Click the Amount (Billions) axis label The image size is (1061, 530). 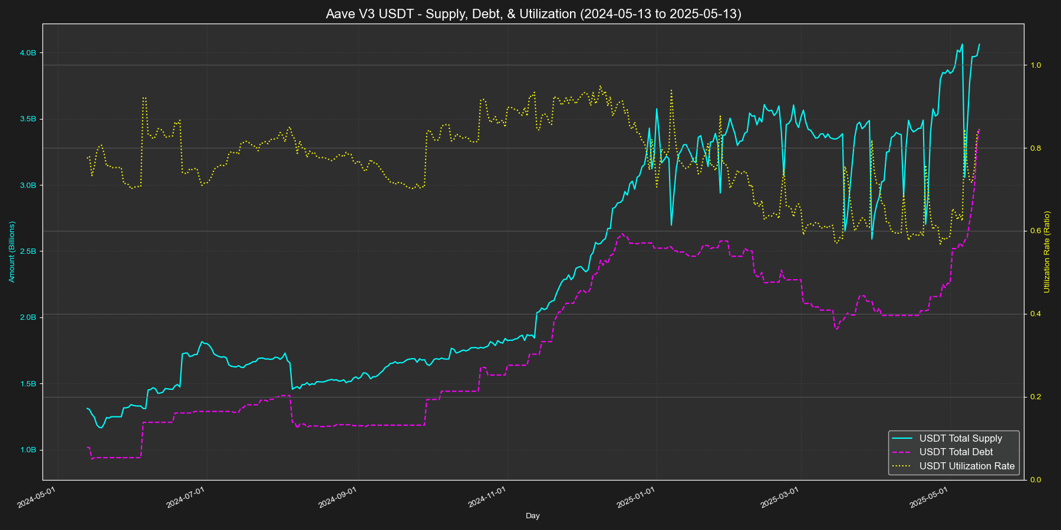point(12,251)
